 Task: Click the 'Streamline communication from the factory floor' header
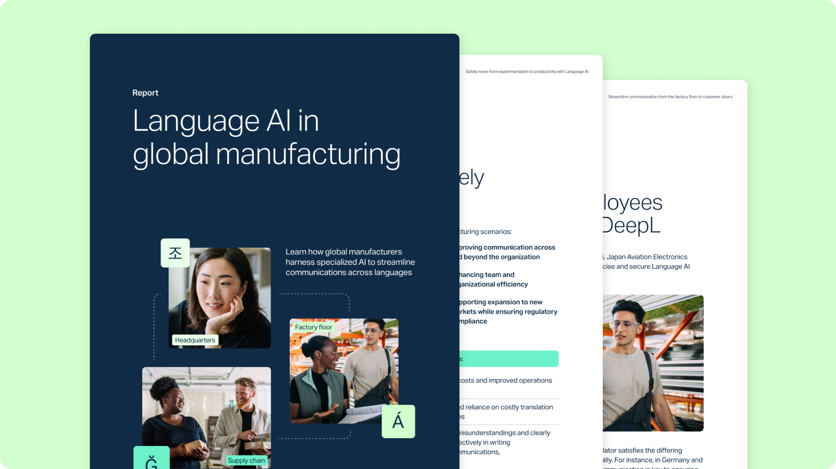670,97
